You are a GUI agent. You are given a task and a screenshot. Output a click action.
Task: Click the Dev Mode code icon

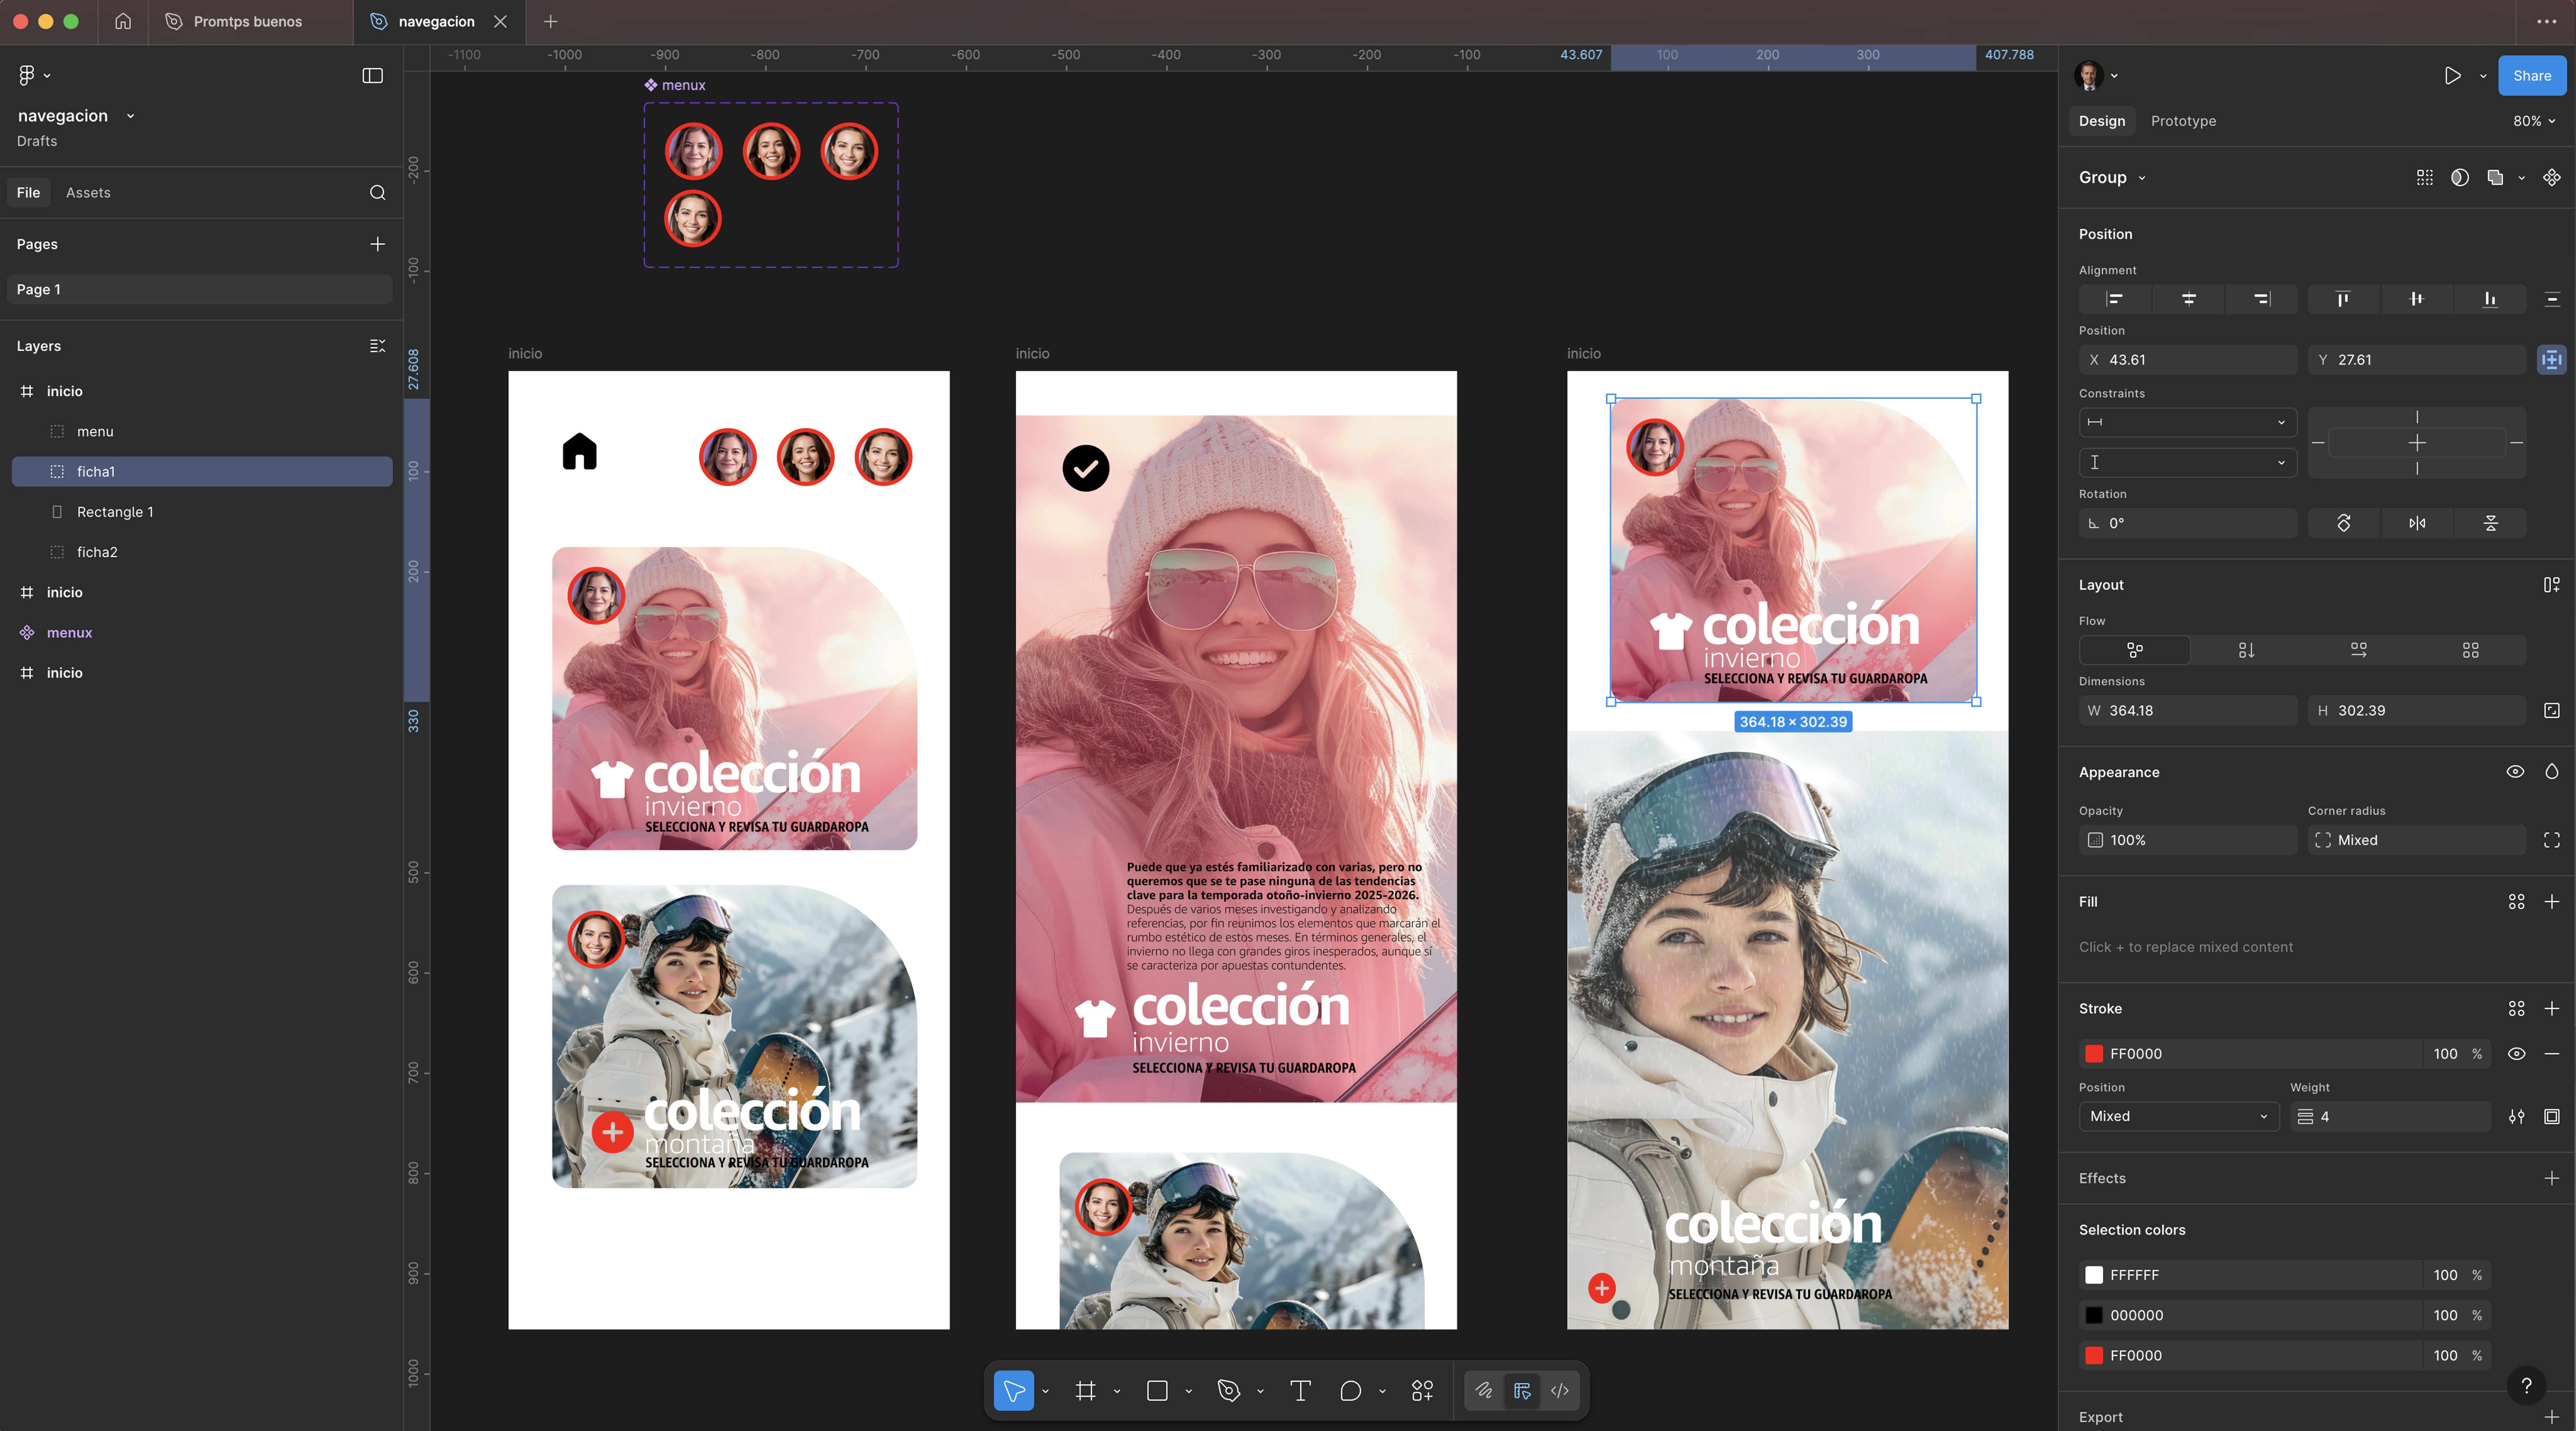click(1559, 1390)
